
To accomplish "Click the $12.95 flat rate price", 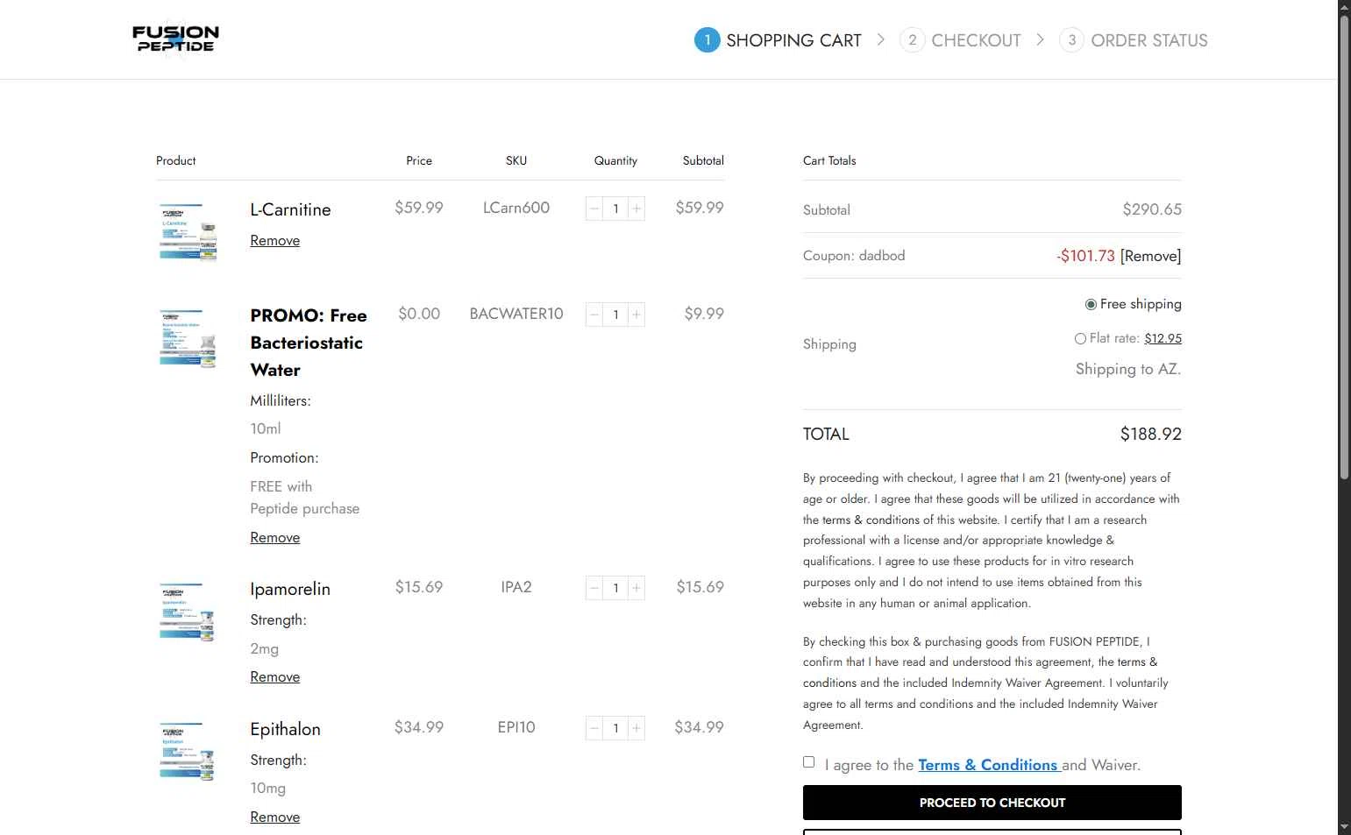I will pos(1163,338).
